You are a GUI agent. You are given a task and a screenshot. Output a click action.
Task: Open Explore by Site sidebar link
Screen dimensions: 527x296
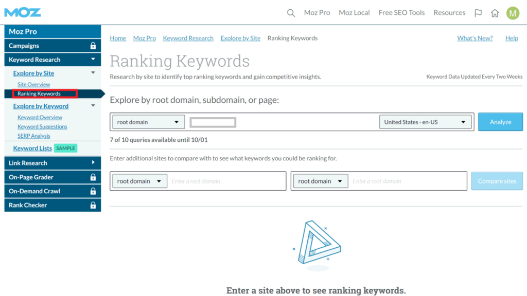[33, 73]
